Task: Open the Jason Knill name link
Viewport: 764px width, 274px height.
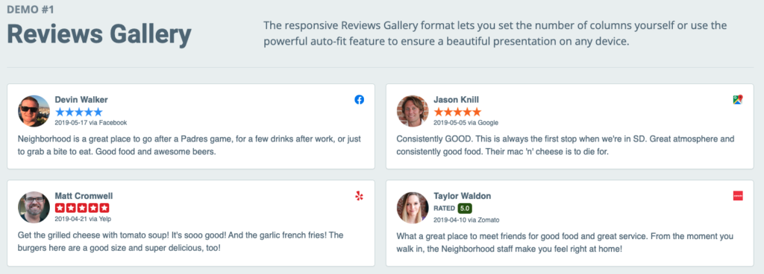Action: tap(456, 100)
